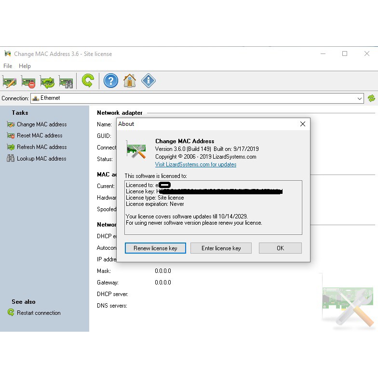Click Enter license key button
Viewport: 378px width, 378px height.
[221, 248]
